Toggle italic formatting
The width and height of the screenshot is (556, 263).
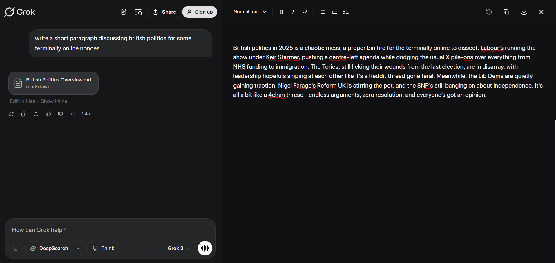293,12
